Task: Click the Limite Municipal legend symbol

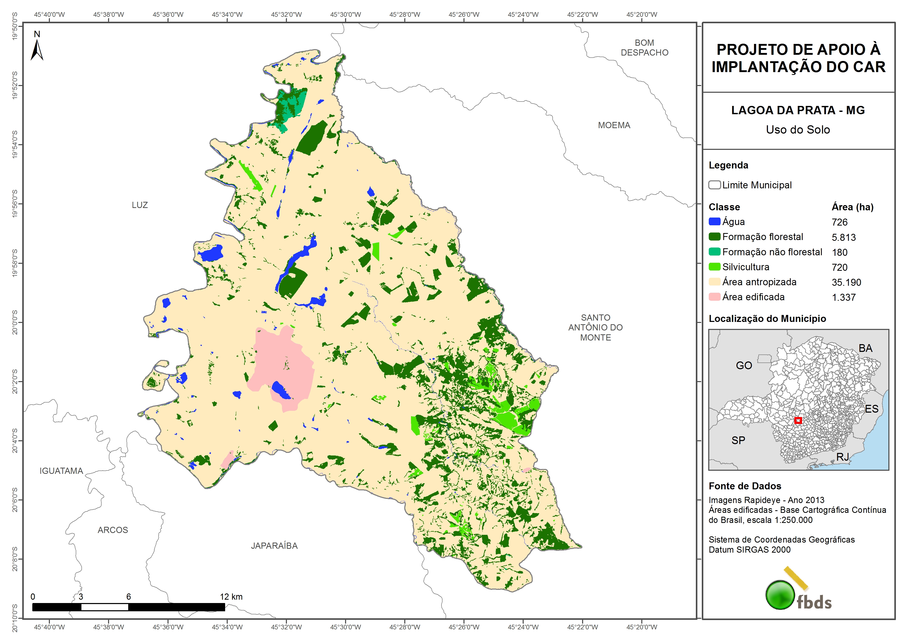Action: (714, 185)
